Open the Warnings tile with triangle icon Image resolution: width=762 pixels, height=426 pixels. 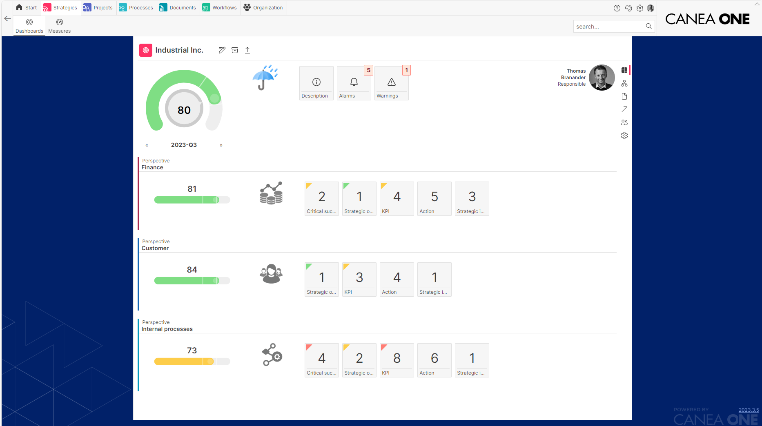click(x=391, y=84)
